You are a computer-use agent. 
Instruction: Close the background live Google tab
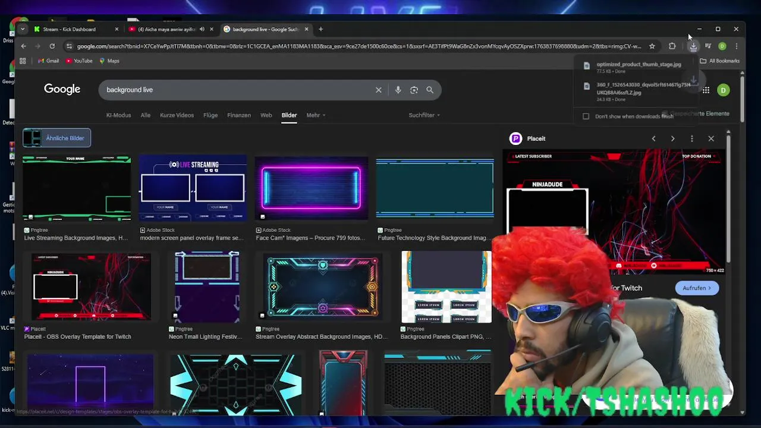coord(307,29)
